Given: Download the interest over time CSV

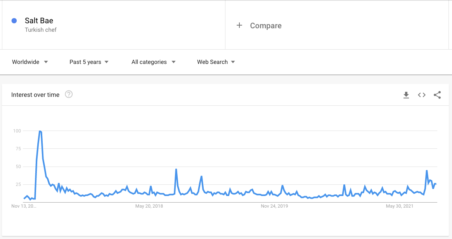Looking at the screenshot, I should [406, 95].
